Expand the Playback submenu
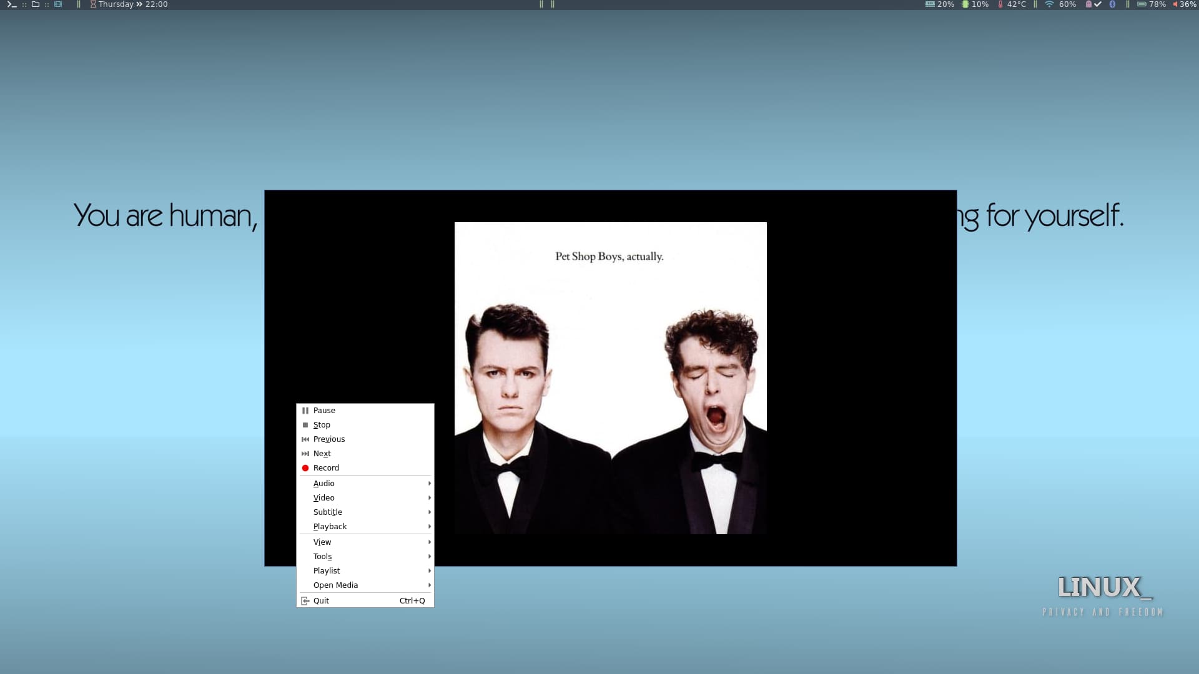Image resolution: width=1199 pixels, height=674 pixels. click(365, 526)
